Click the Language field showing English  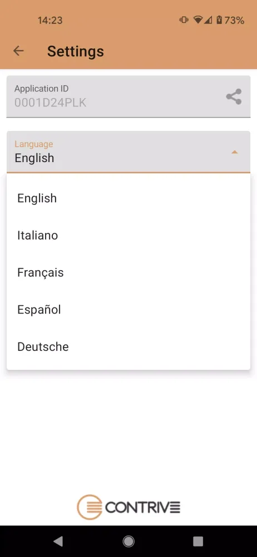[128, 152]
